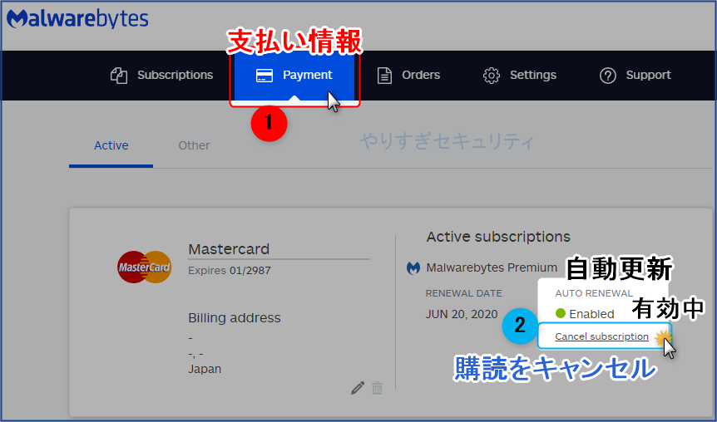Select the Malwarebytes Premium subscription name
This screenshot has width=717, height=422.
pos(492,267)
